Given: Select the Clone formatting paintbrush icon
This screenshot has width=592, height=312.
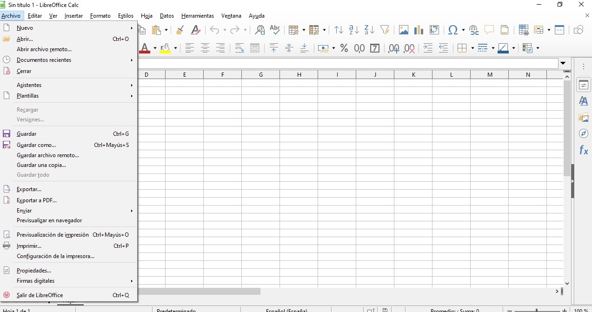Looking at the screenshot, I should 180,30.
